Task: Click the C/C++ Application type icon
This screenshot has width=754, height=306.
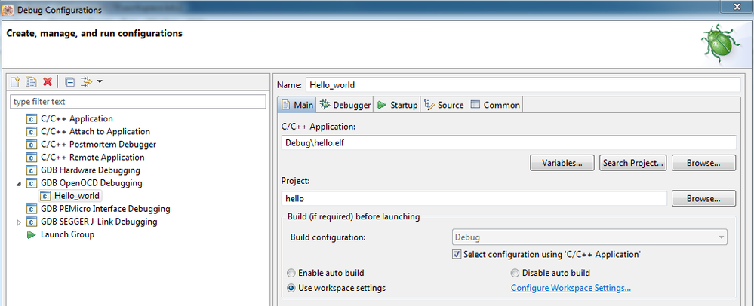Action: tap(31, 118)
